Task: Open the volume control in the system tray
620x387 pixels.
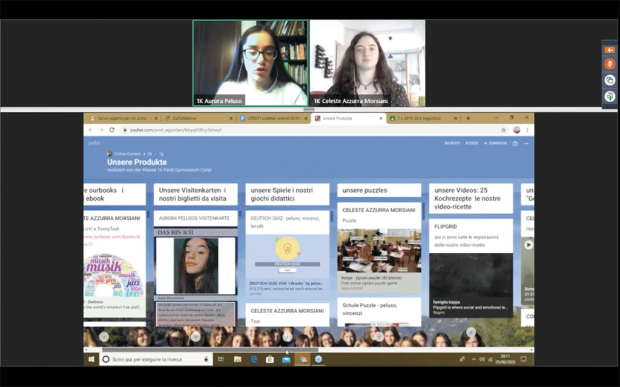Action: click(482, 359)
